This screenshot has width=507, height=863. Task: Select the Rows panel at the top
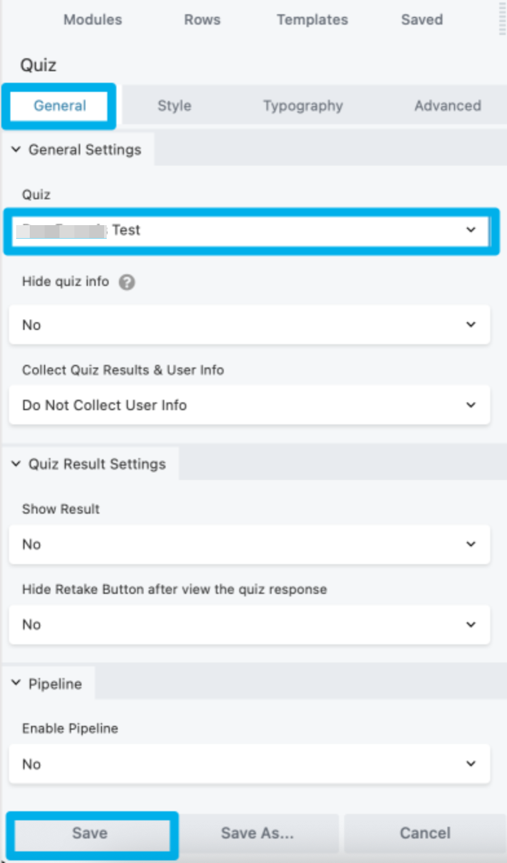pyautogui.click(x=202, y=19)
